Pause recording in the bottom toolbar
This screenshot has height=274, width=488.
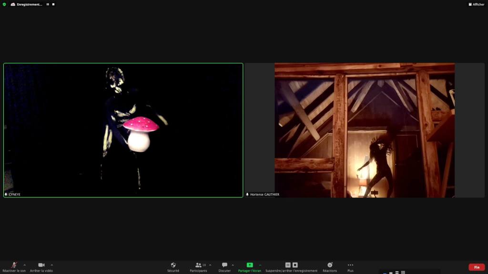tap(288, 265)
